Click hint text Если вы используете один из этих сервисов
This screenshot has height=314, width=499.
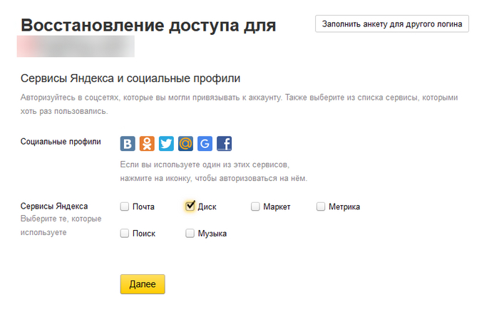pyautogui.click(x=205, y=164)
